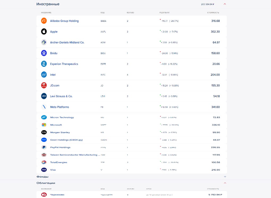271x198 pixels.
Task: Open the TotalEnergies name link
Action: (59, 162)
